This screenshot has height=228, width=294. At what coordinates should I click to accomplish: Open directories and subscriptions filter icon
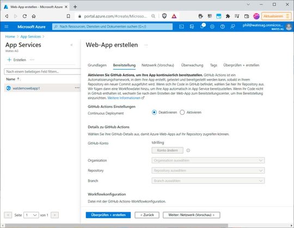[x=192, y=27]
